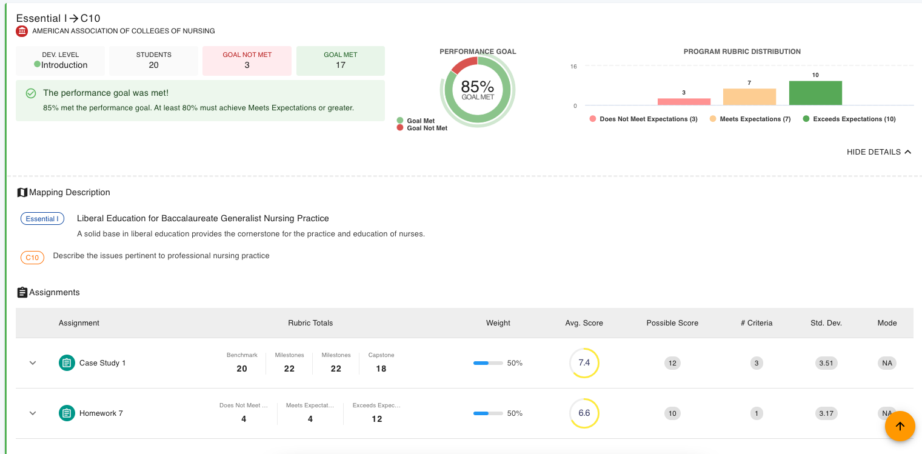Click the Possible Score column header
Viewport: 922px width, 454px height.
(x=672, y=323)
